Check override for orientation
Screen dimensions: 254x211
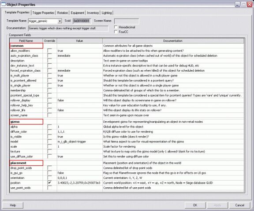[49, 178]
